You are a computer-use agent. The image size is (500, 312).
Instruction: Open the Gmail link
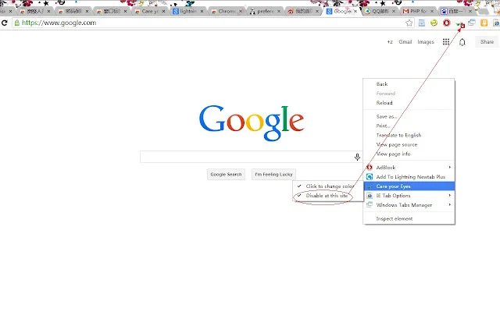coord(405,41)
